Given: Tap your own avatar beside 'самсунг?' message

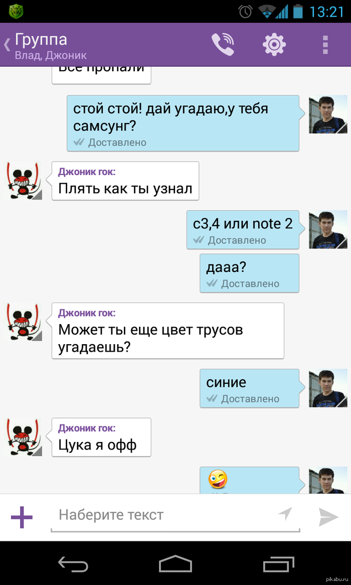Looking at the screenshot, I should tap(328, 114).
